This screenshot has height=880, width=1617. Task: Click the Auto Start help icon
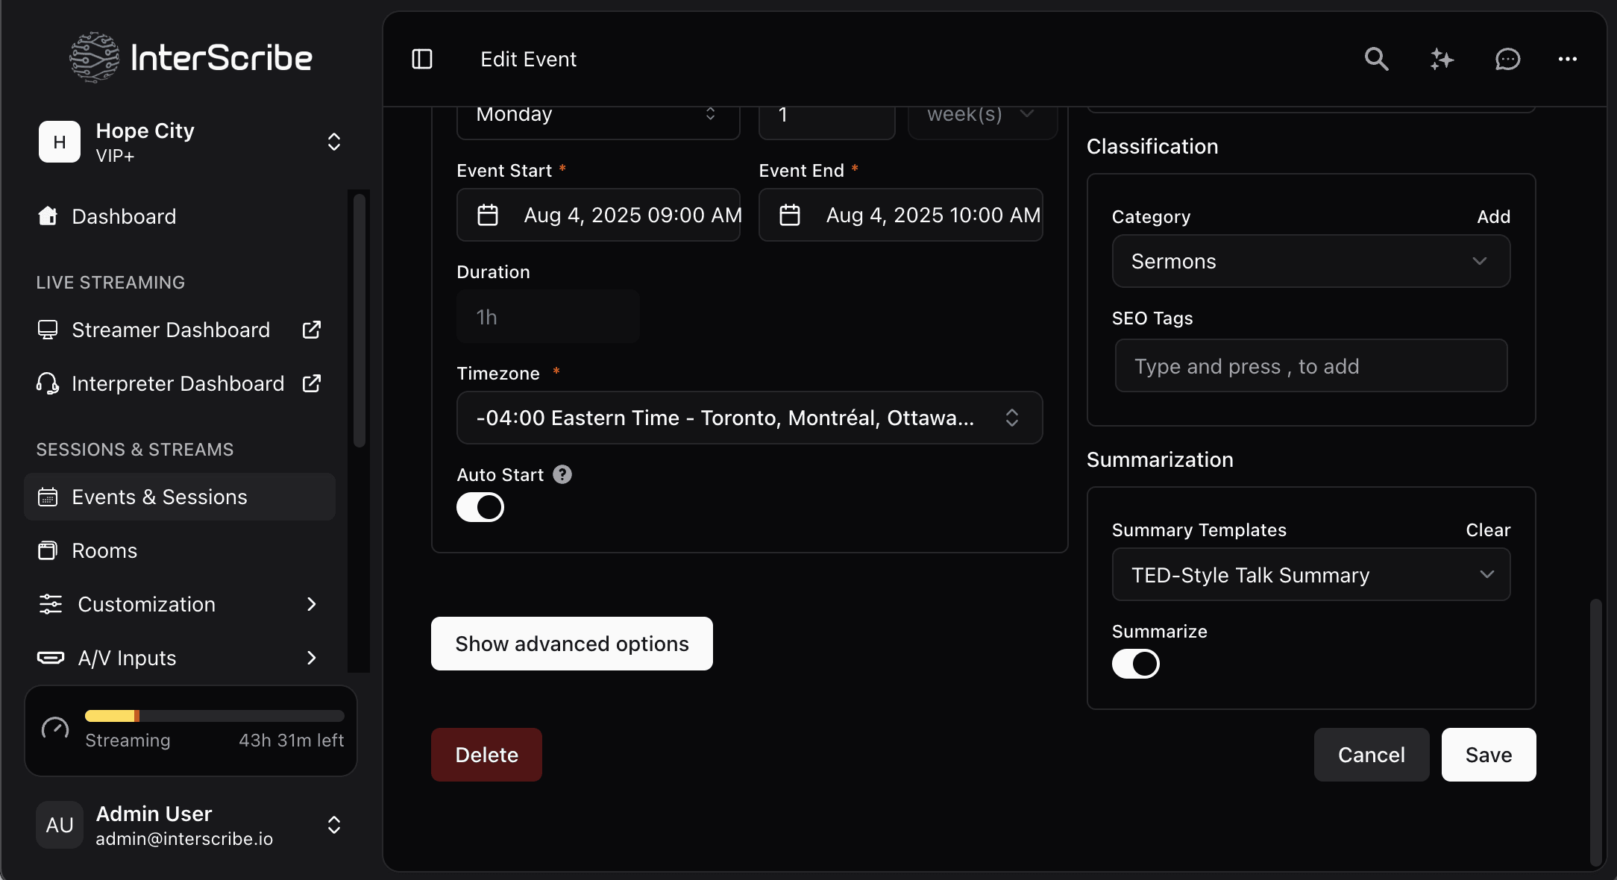pyautogui.click(x=562, y=474)
